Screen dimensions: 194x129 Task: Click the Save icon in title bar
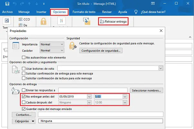[7, 4]
